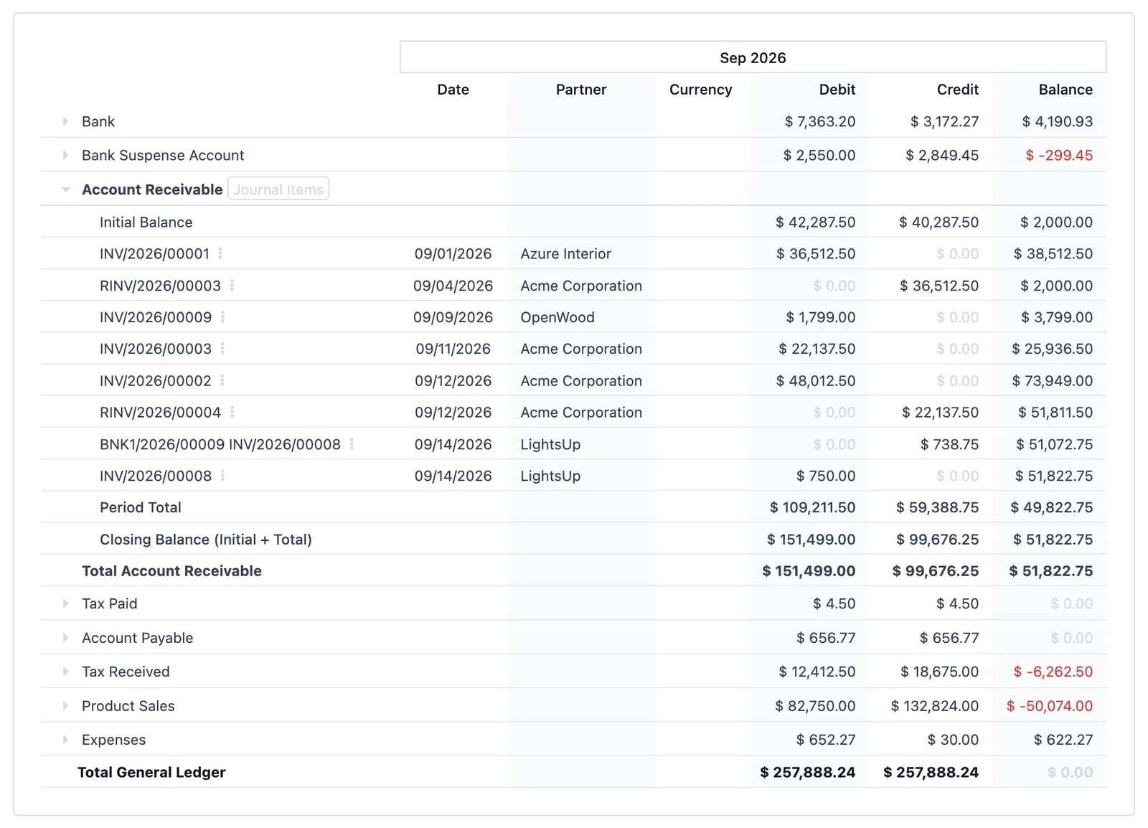Open Journal Items for Account Receivable
The width and height of the screenshot is (1148, 828).
(x=278, y=189)
